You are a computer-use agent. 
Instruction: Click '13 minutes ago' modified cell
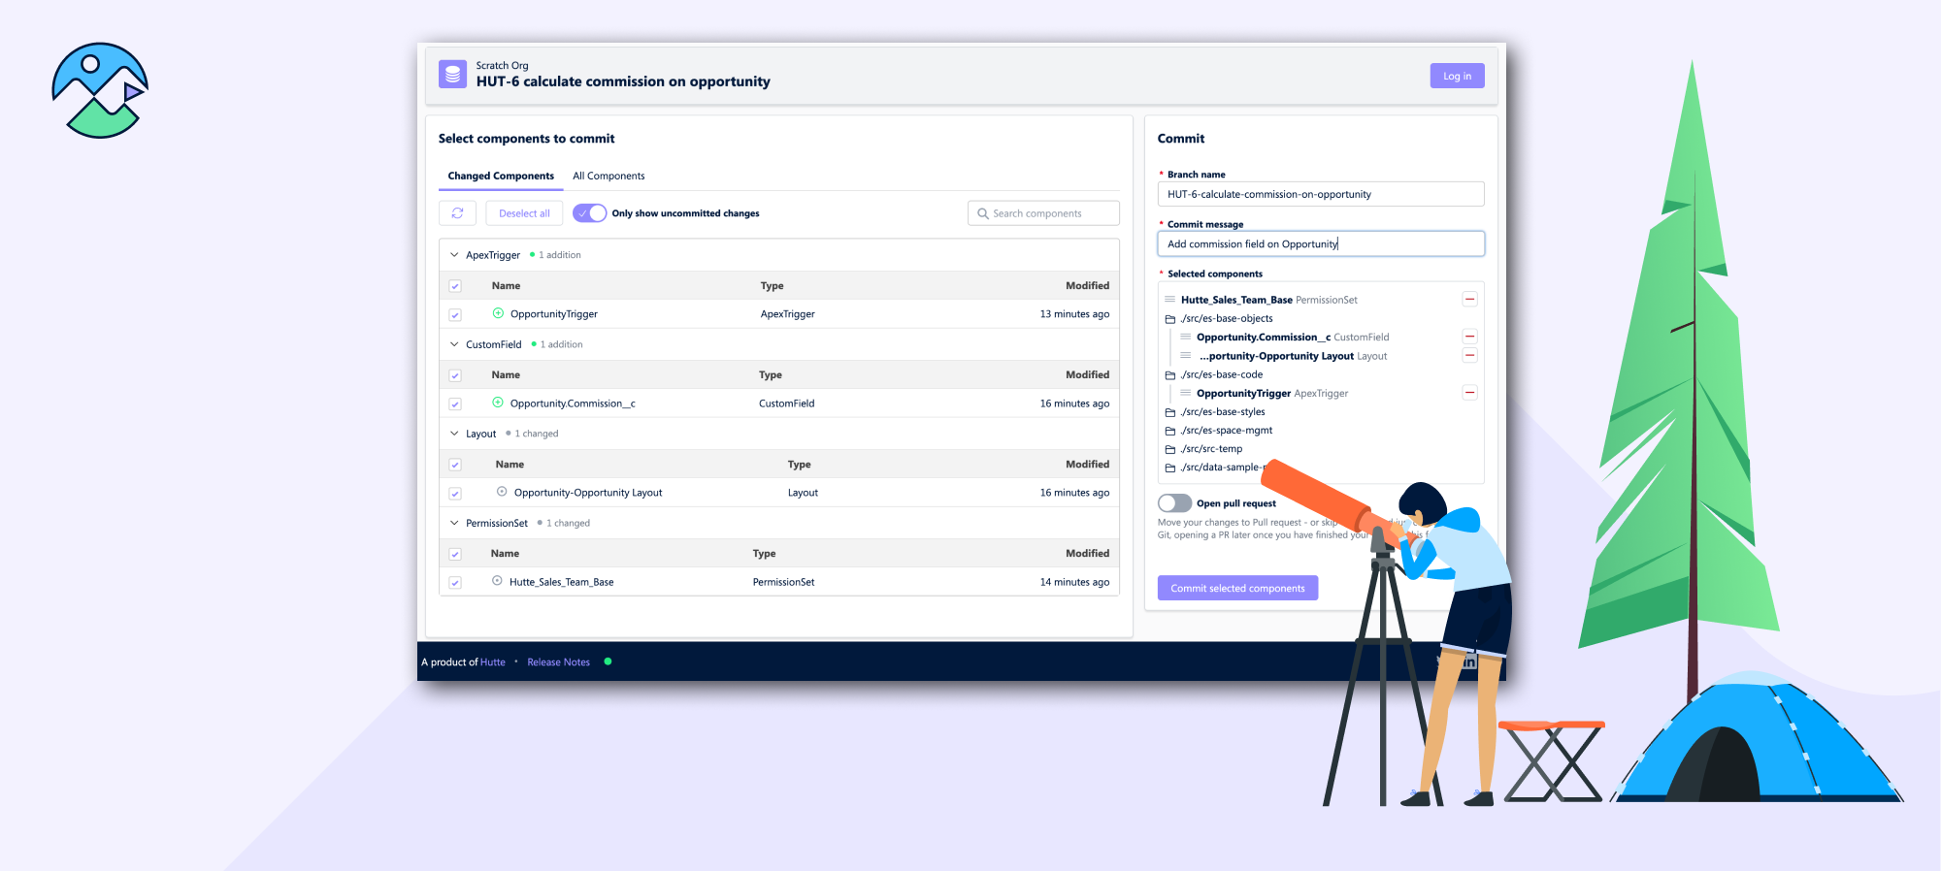point(1074,314)
